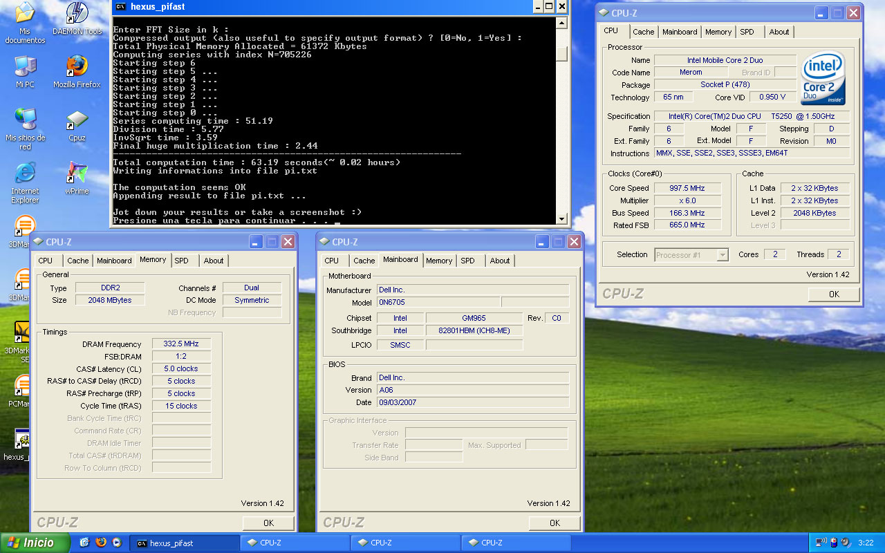Viewport: 885px width, 553px height.
Task: Launch DAEMON Tools from desktop
Action: pos(77,19)
